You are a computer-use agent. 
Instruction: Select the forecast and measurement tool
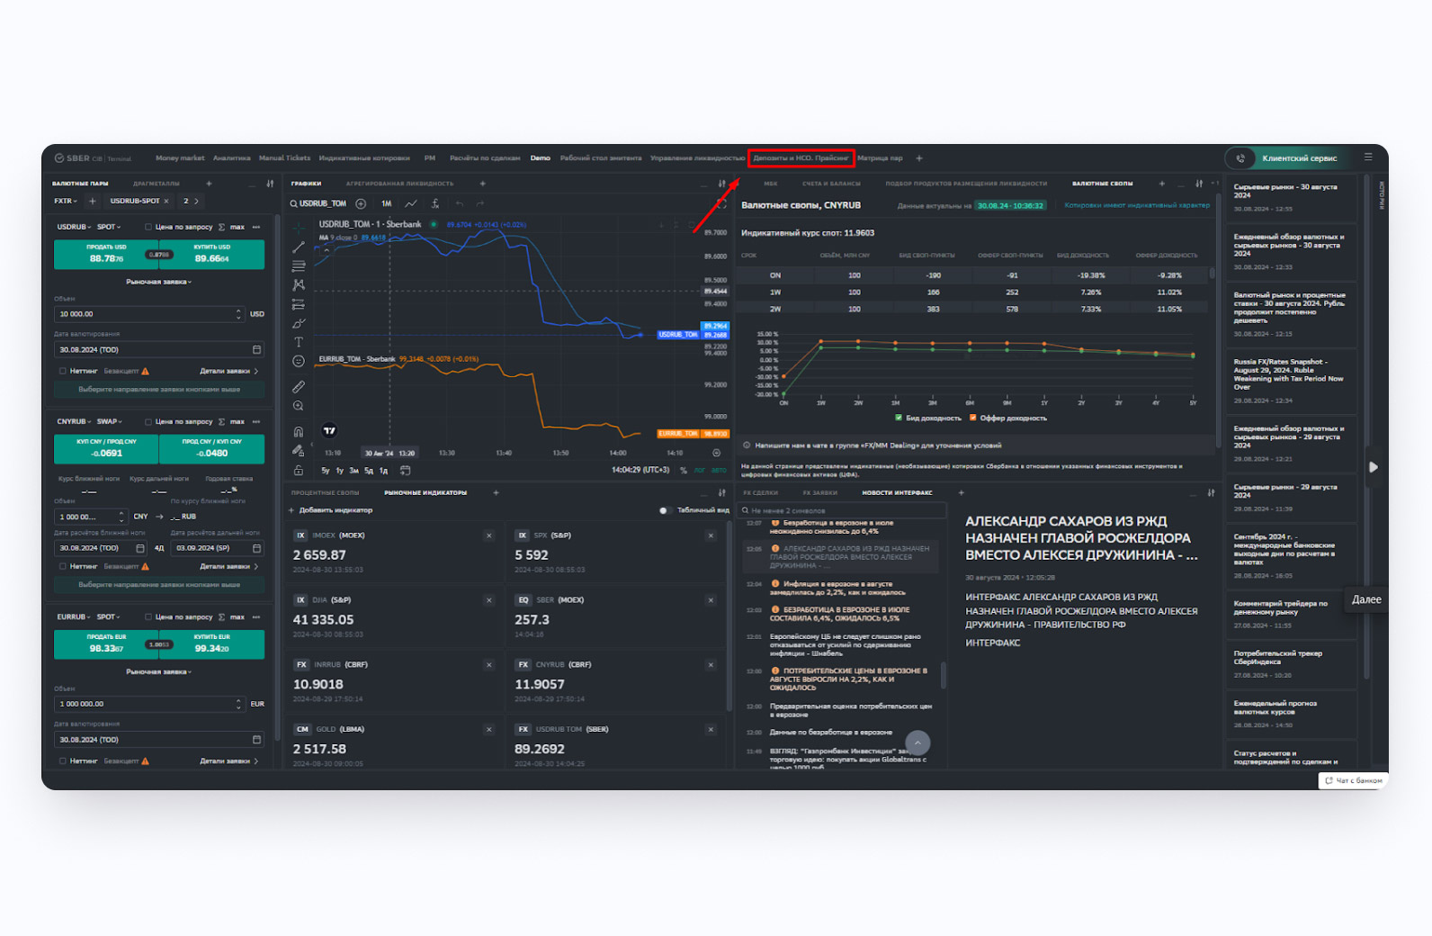point(299,304)
